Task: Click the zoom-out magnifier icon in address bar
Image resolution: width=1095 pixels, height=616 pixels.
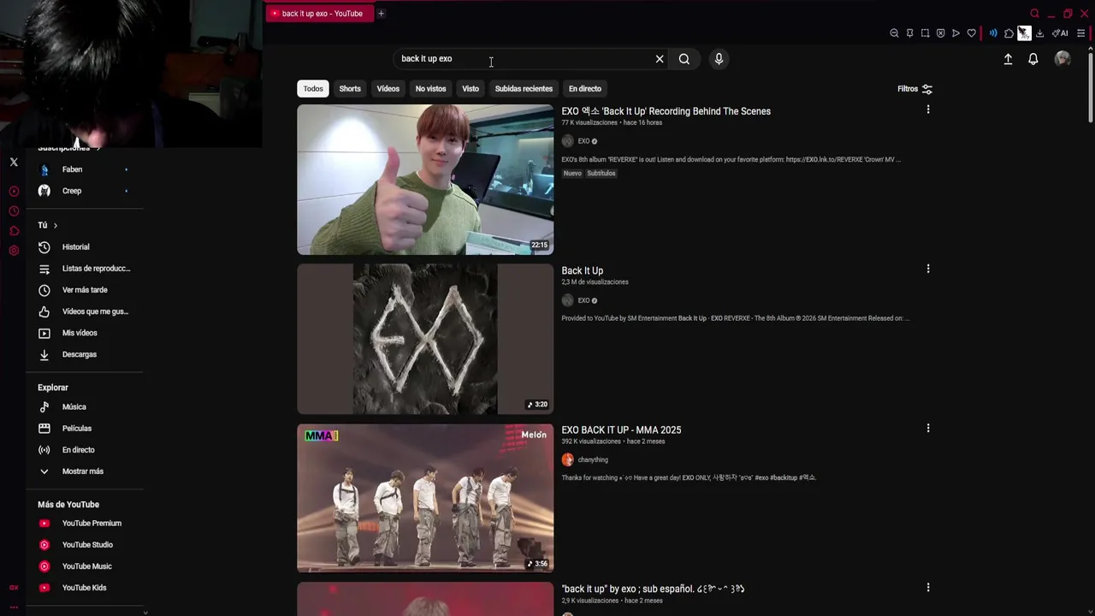Action: [x=894, y=33]
